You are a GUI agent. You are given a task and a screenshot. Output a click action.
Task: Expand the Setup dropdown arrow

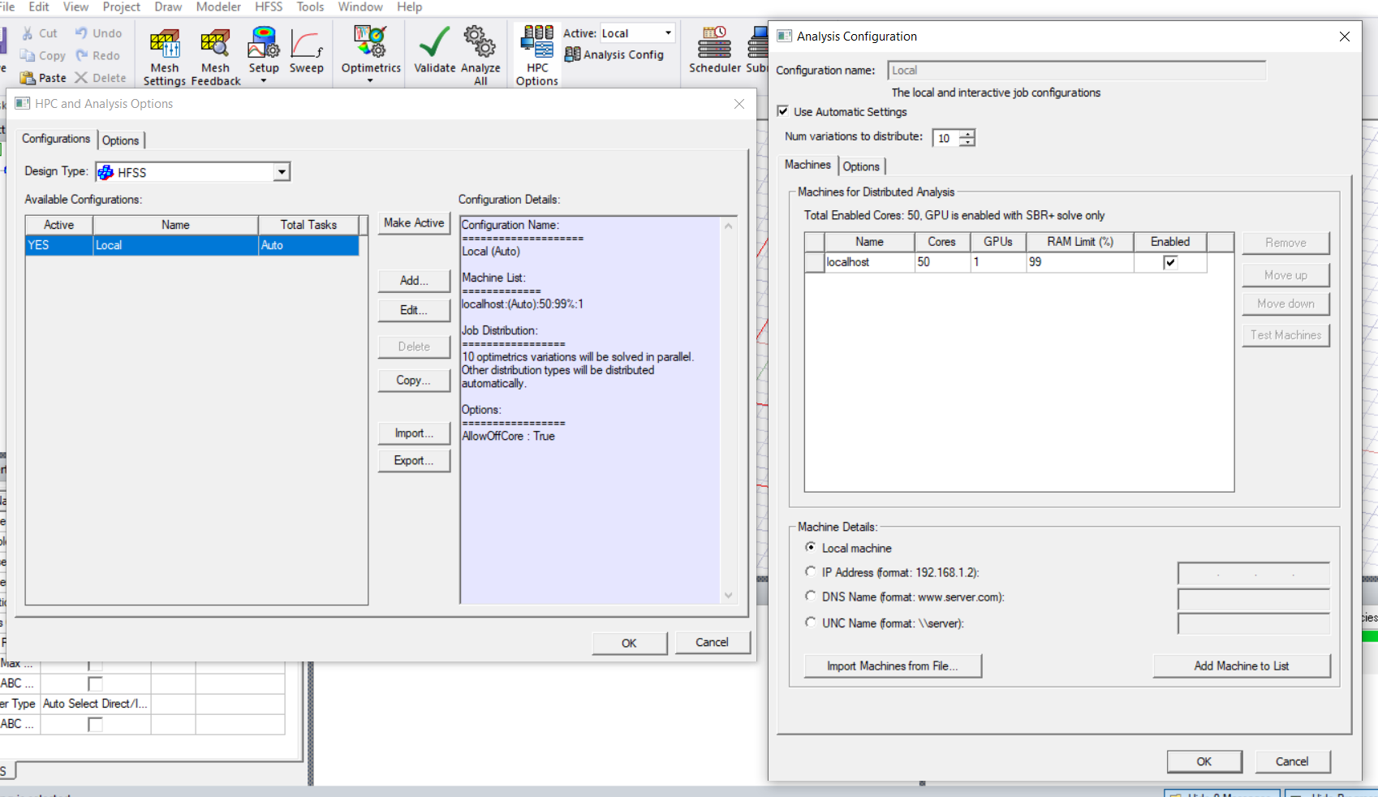pos(264,81)
